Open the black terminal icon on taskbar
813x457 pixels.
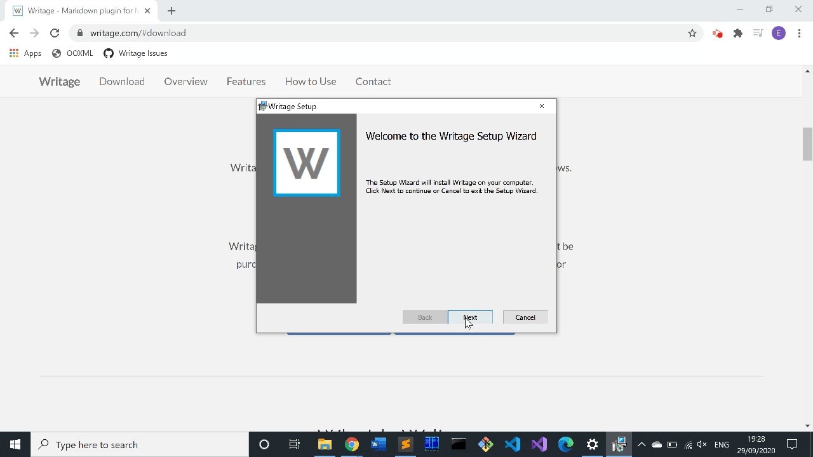pos(459,444)
